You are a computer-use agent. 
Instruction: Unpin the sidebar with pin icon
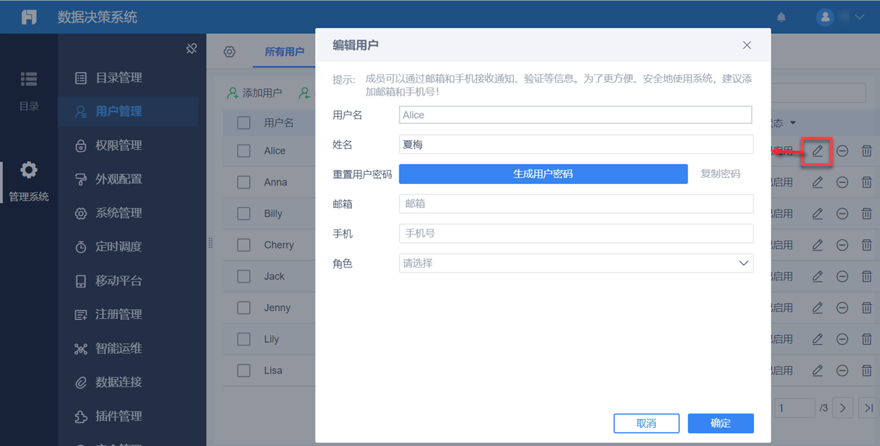click(192, 49)
